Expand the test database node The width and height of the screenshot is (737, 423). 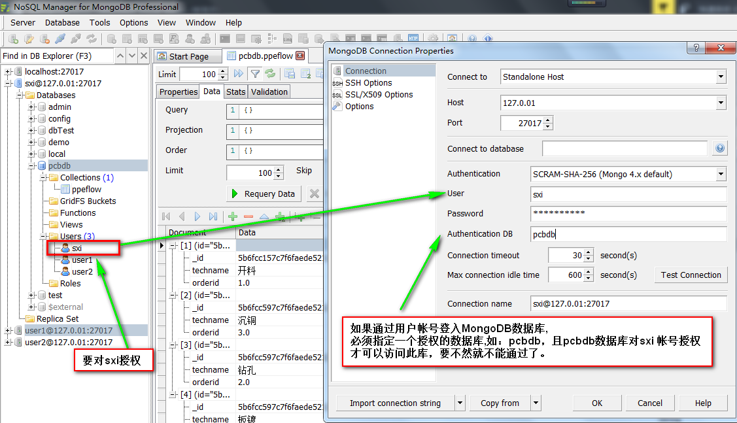pyautogui.click(x=31, y=295)
